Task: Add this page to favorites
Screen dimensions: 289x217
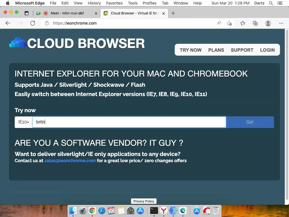Action: pos(229,23)
